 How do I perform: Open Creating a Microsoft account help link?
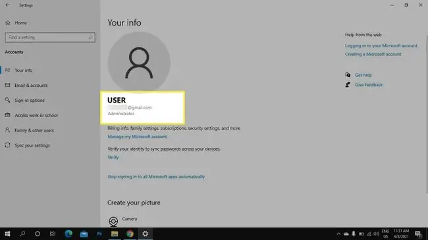373,55
